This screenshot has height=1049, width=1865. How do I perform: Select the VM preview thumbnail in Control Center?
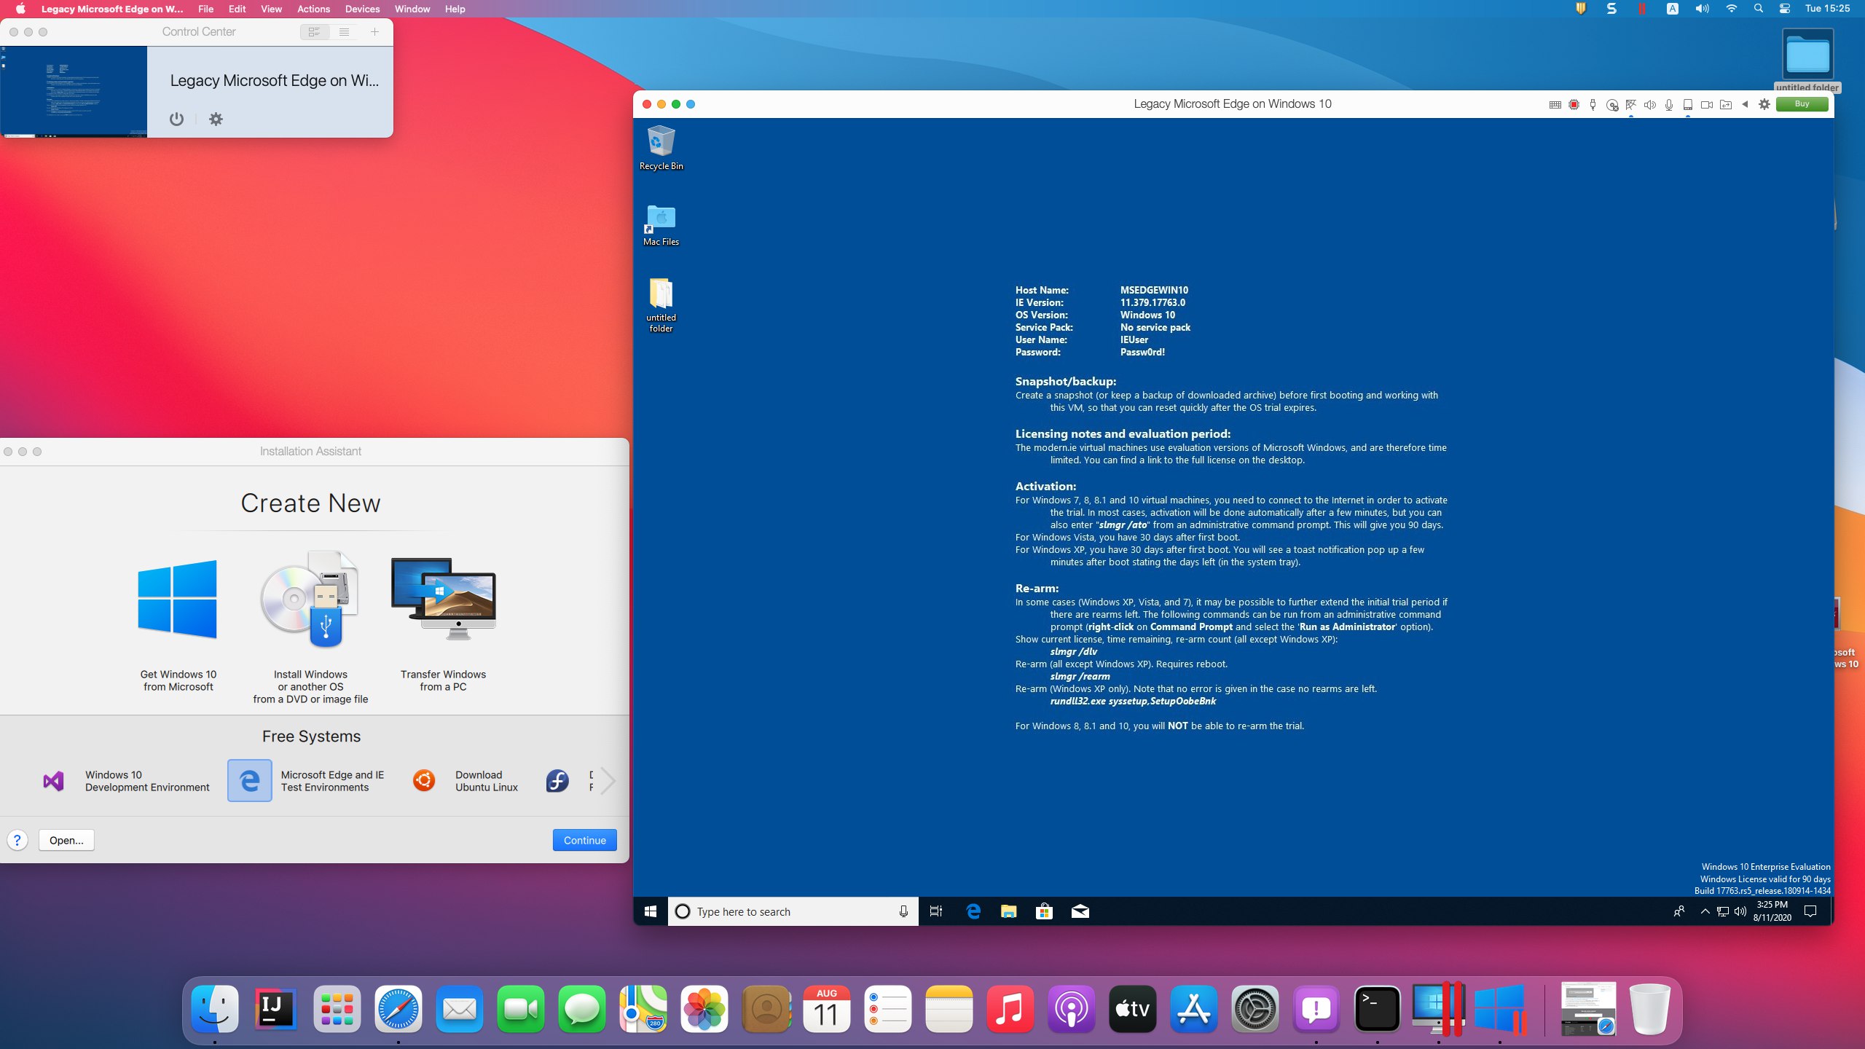pyautogui.click(x=74, y=92)
